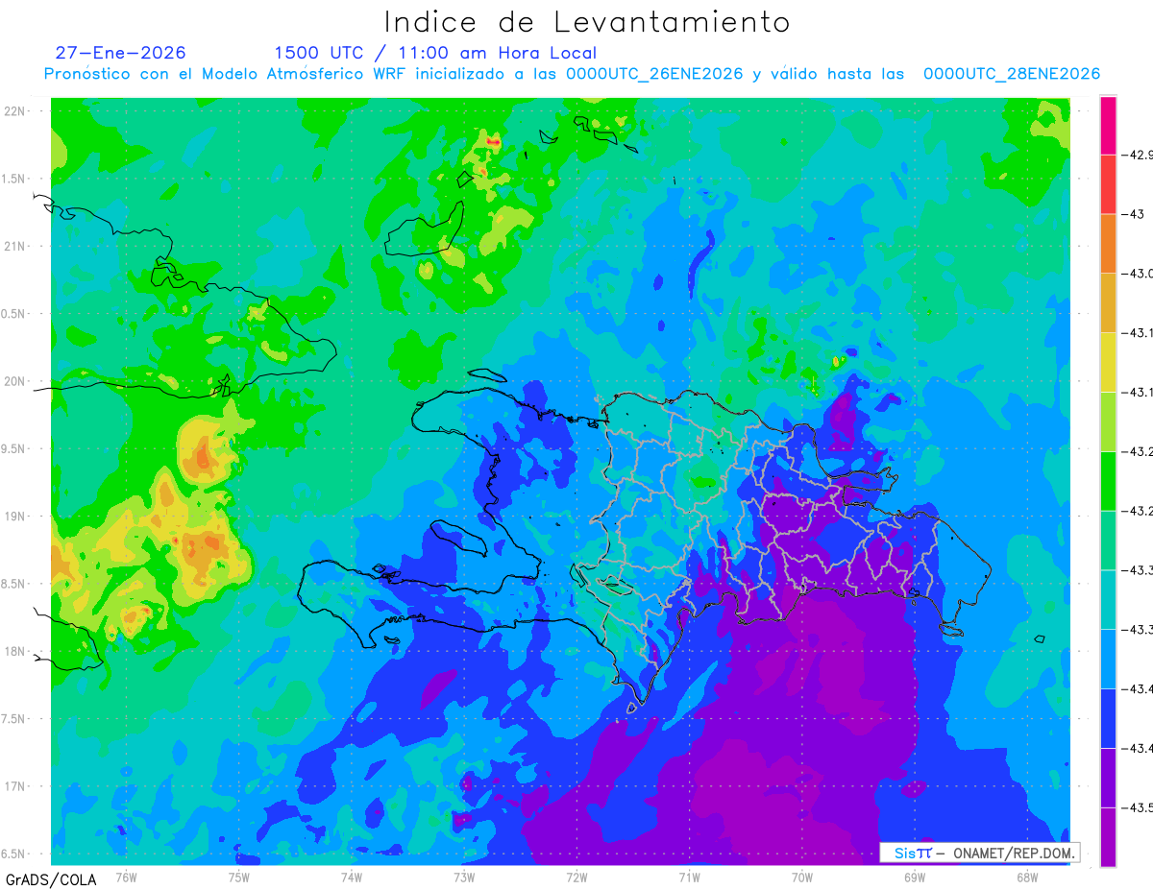Screen dimensions: 1153x890
Task: Click the '1500 UTC / 11:00 am Hora Local' text
Action: [x=435, y=53]
